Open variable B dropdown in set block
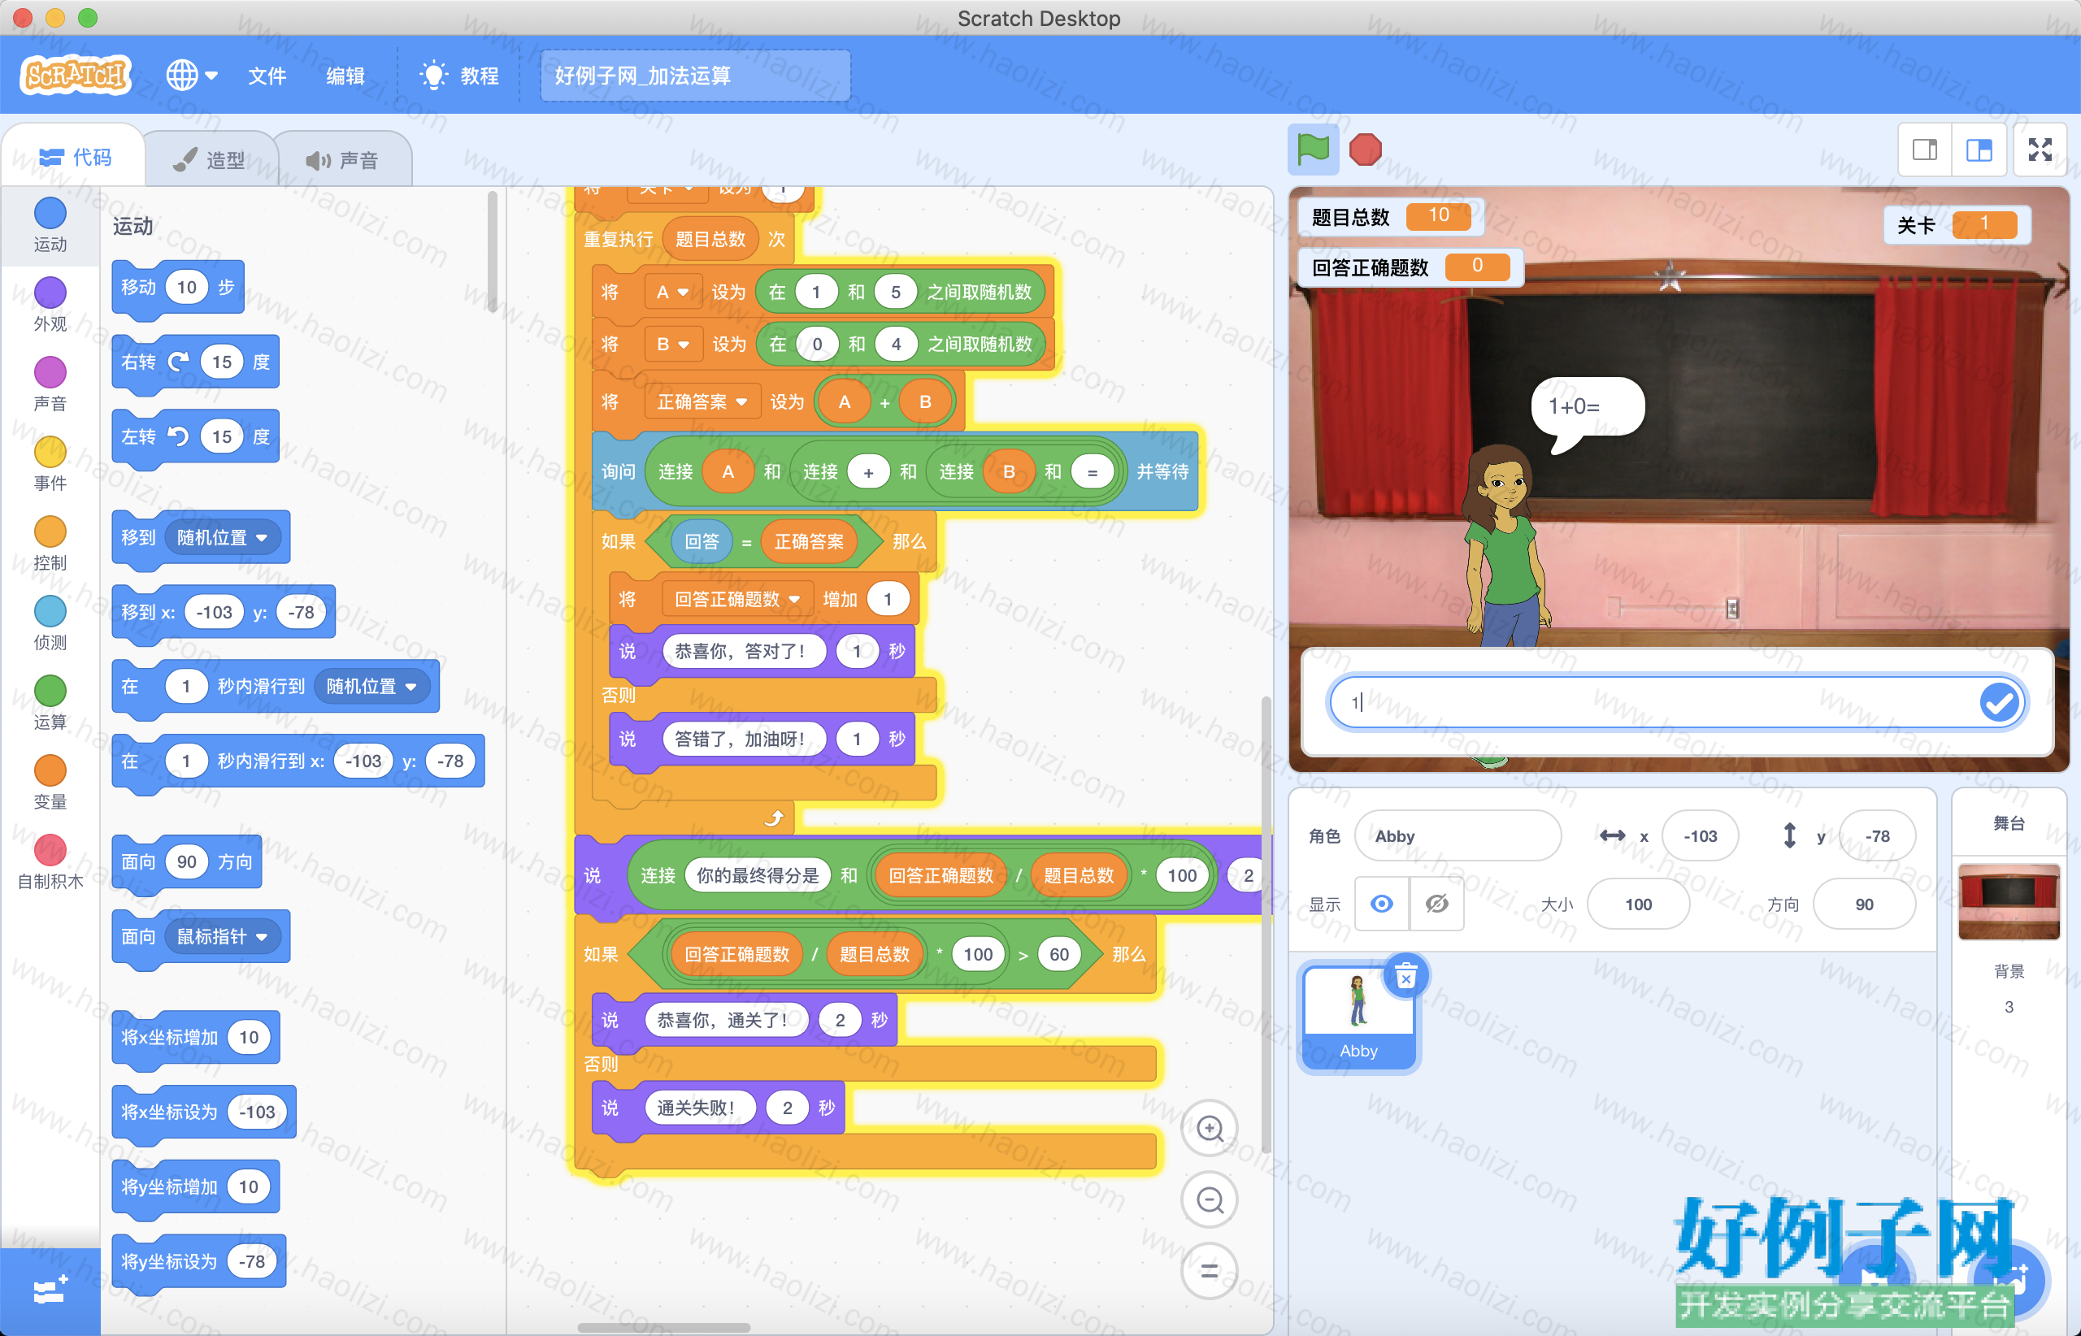Viewport: 2081px width, 1336px height. pyautogui.click(x=672, y=344)
